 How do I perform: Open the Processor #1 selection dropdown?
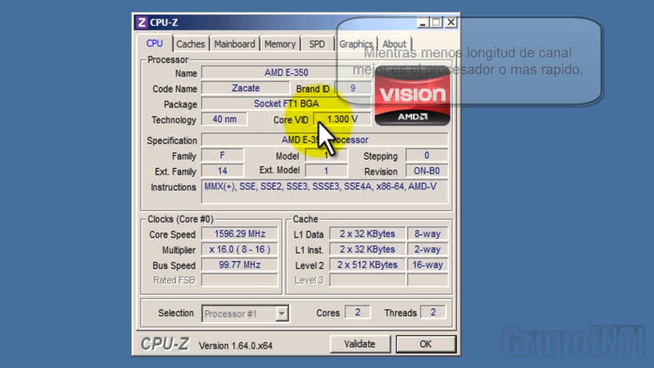(245, 314)
